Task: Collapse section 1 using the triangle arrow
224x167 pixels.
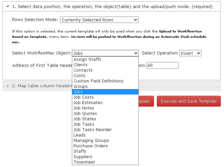Action: [x=8, y=6]
